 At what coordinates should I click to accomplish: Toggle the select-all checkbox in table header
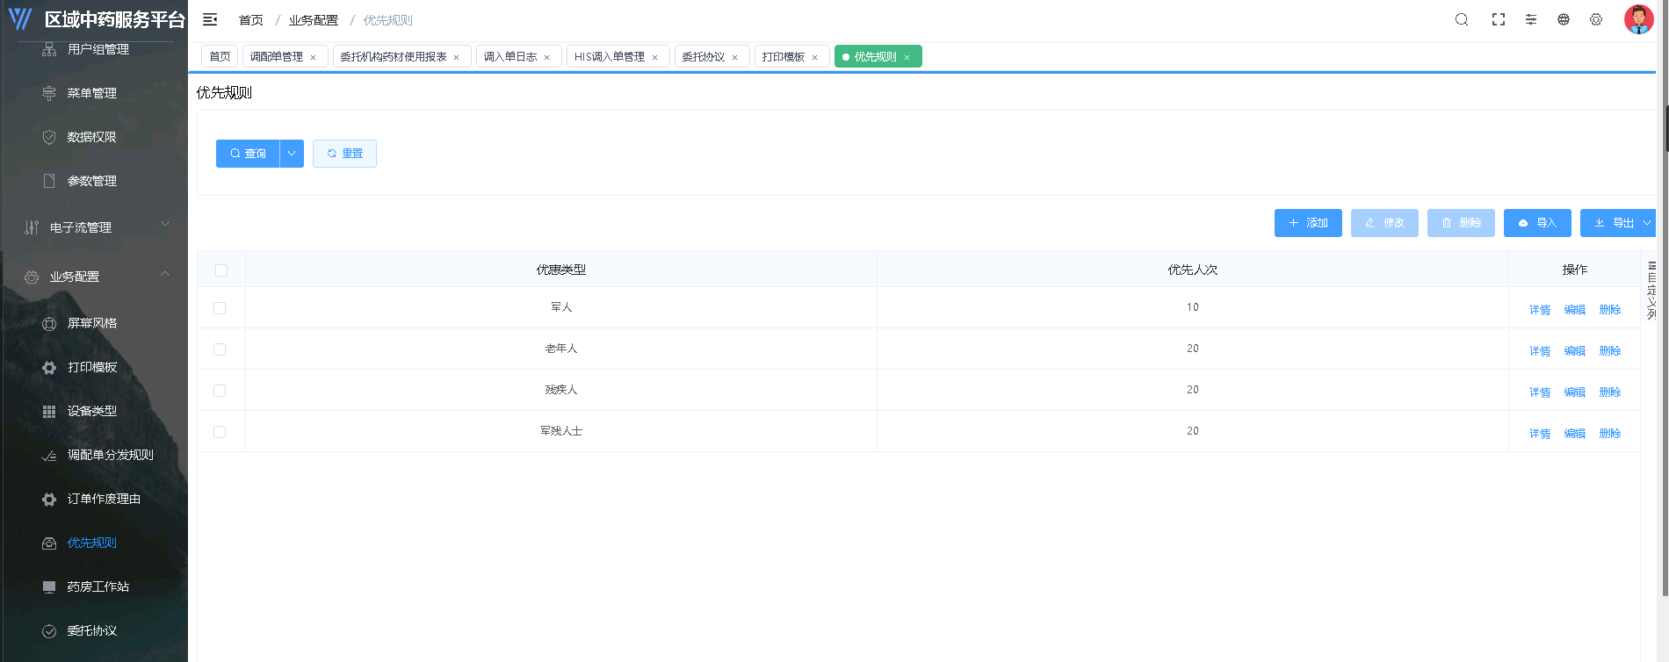[x=221, y=270]
